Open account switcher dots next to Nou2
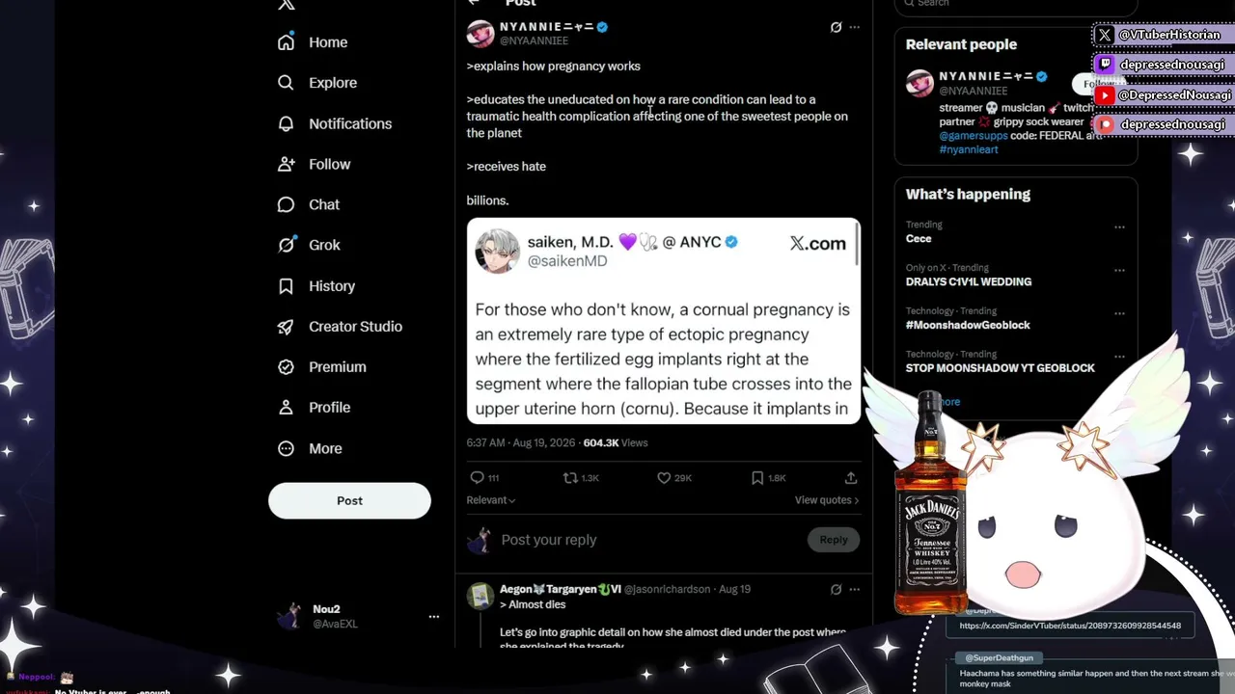This screenshot has height=694, width=1235. [x=433, y=617]
